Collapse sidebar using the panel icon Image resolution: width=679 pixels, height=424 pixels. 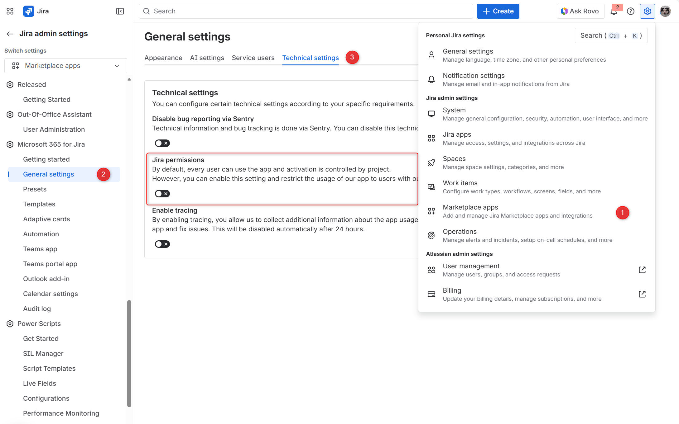(120, 11)
